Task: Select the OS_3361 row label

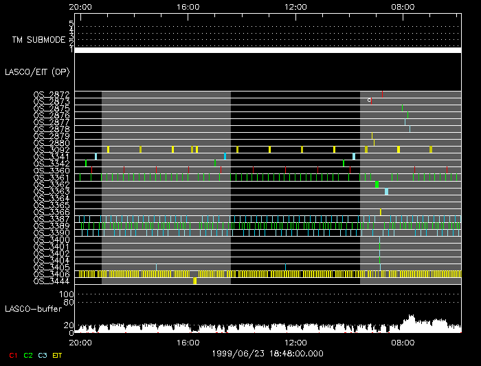Action: click(x=52, y=177)
